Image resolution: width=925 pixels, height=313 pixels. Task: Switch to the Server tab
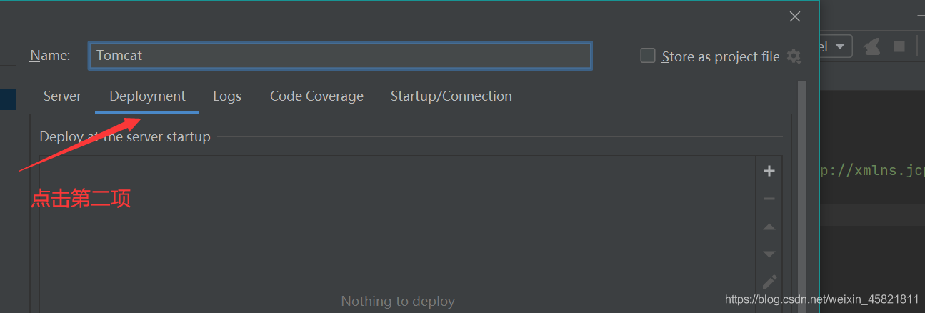[x=62, y=96]
